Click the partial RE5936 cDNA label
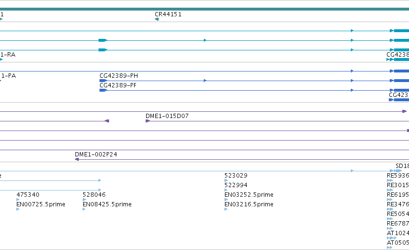Viewport: 409px width, 250px height. pyautogui.click(x=398, y=176)
